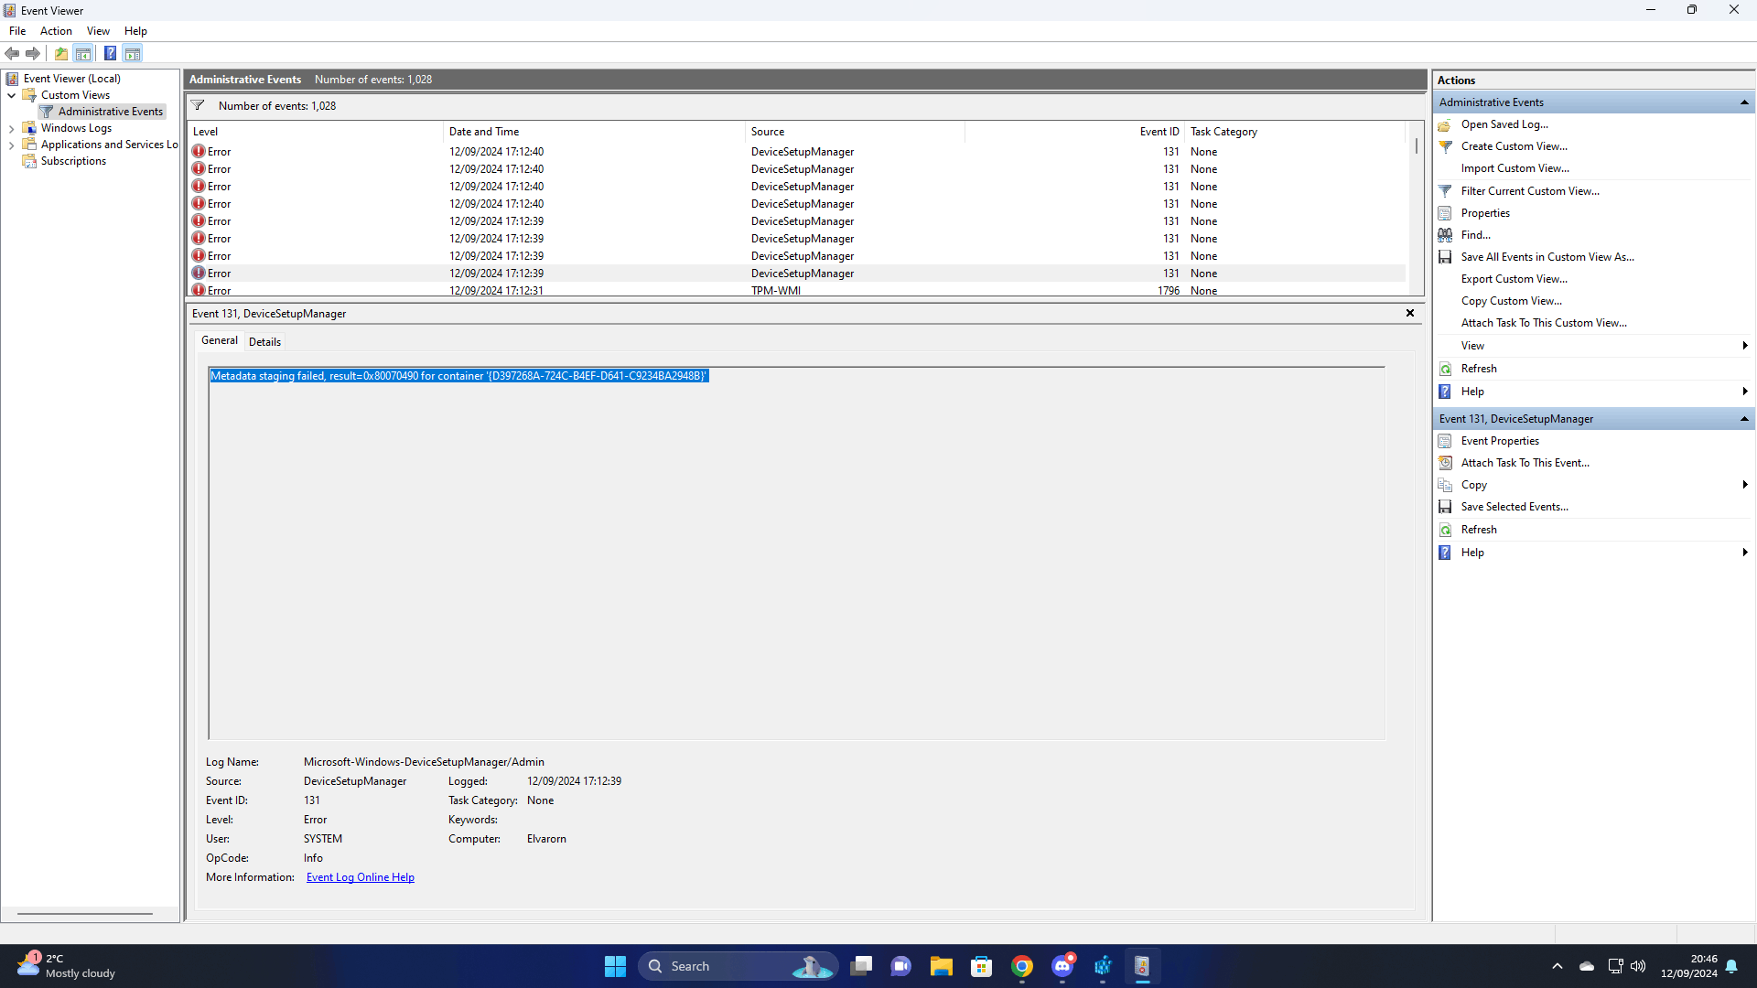Click the Forward arrow toolbar icon
This screenshot has height=988, width=1757.
coord(33,53)
